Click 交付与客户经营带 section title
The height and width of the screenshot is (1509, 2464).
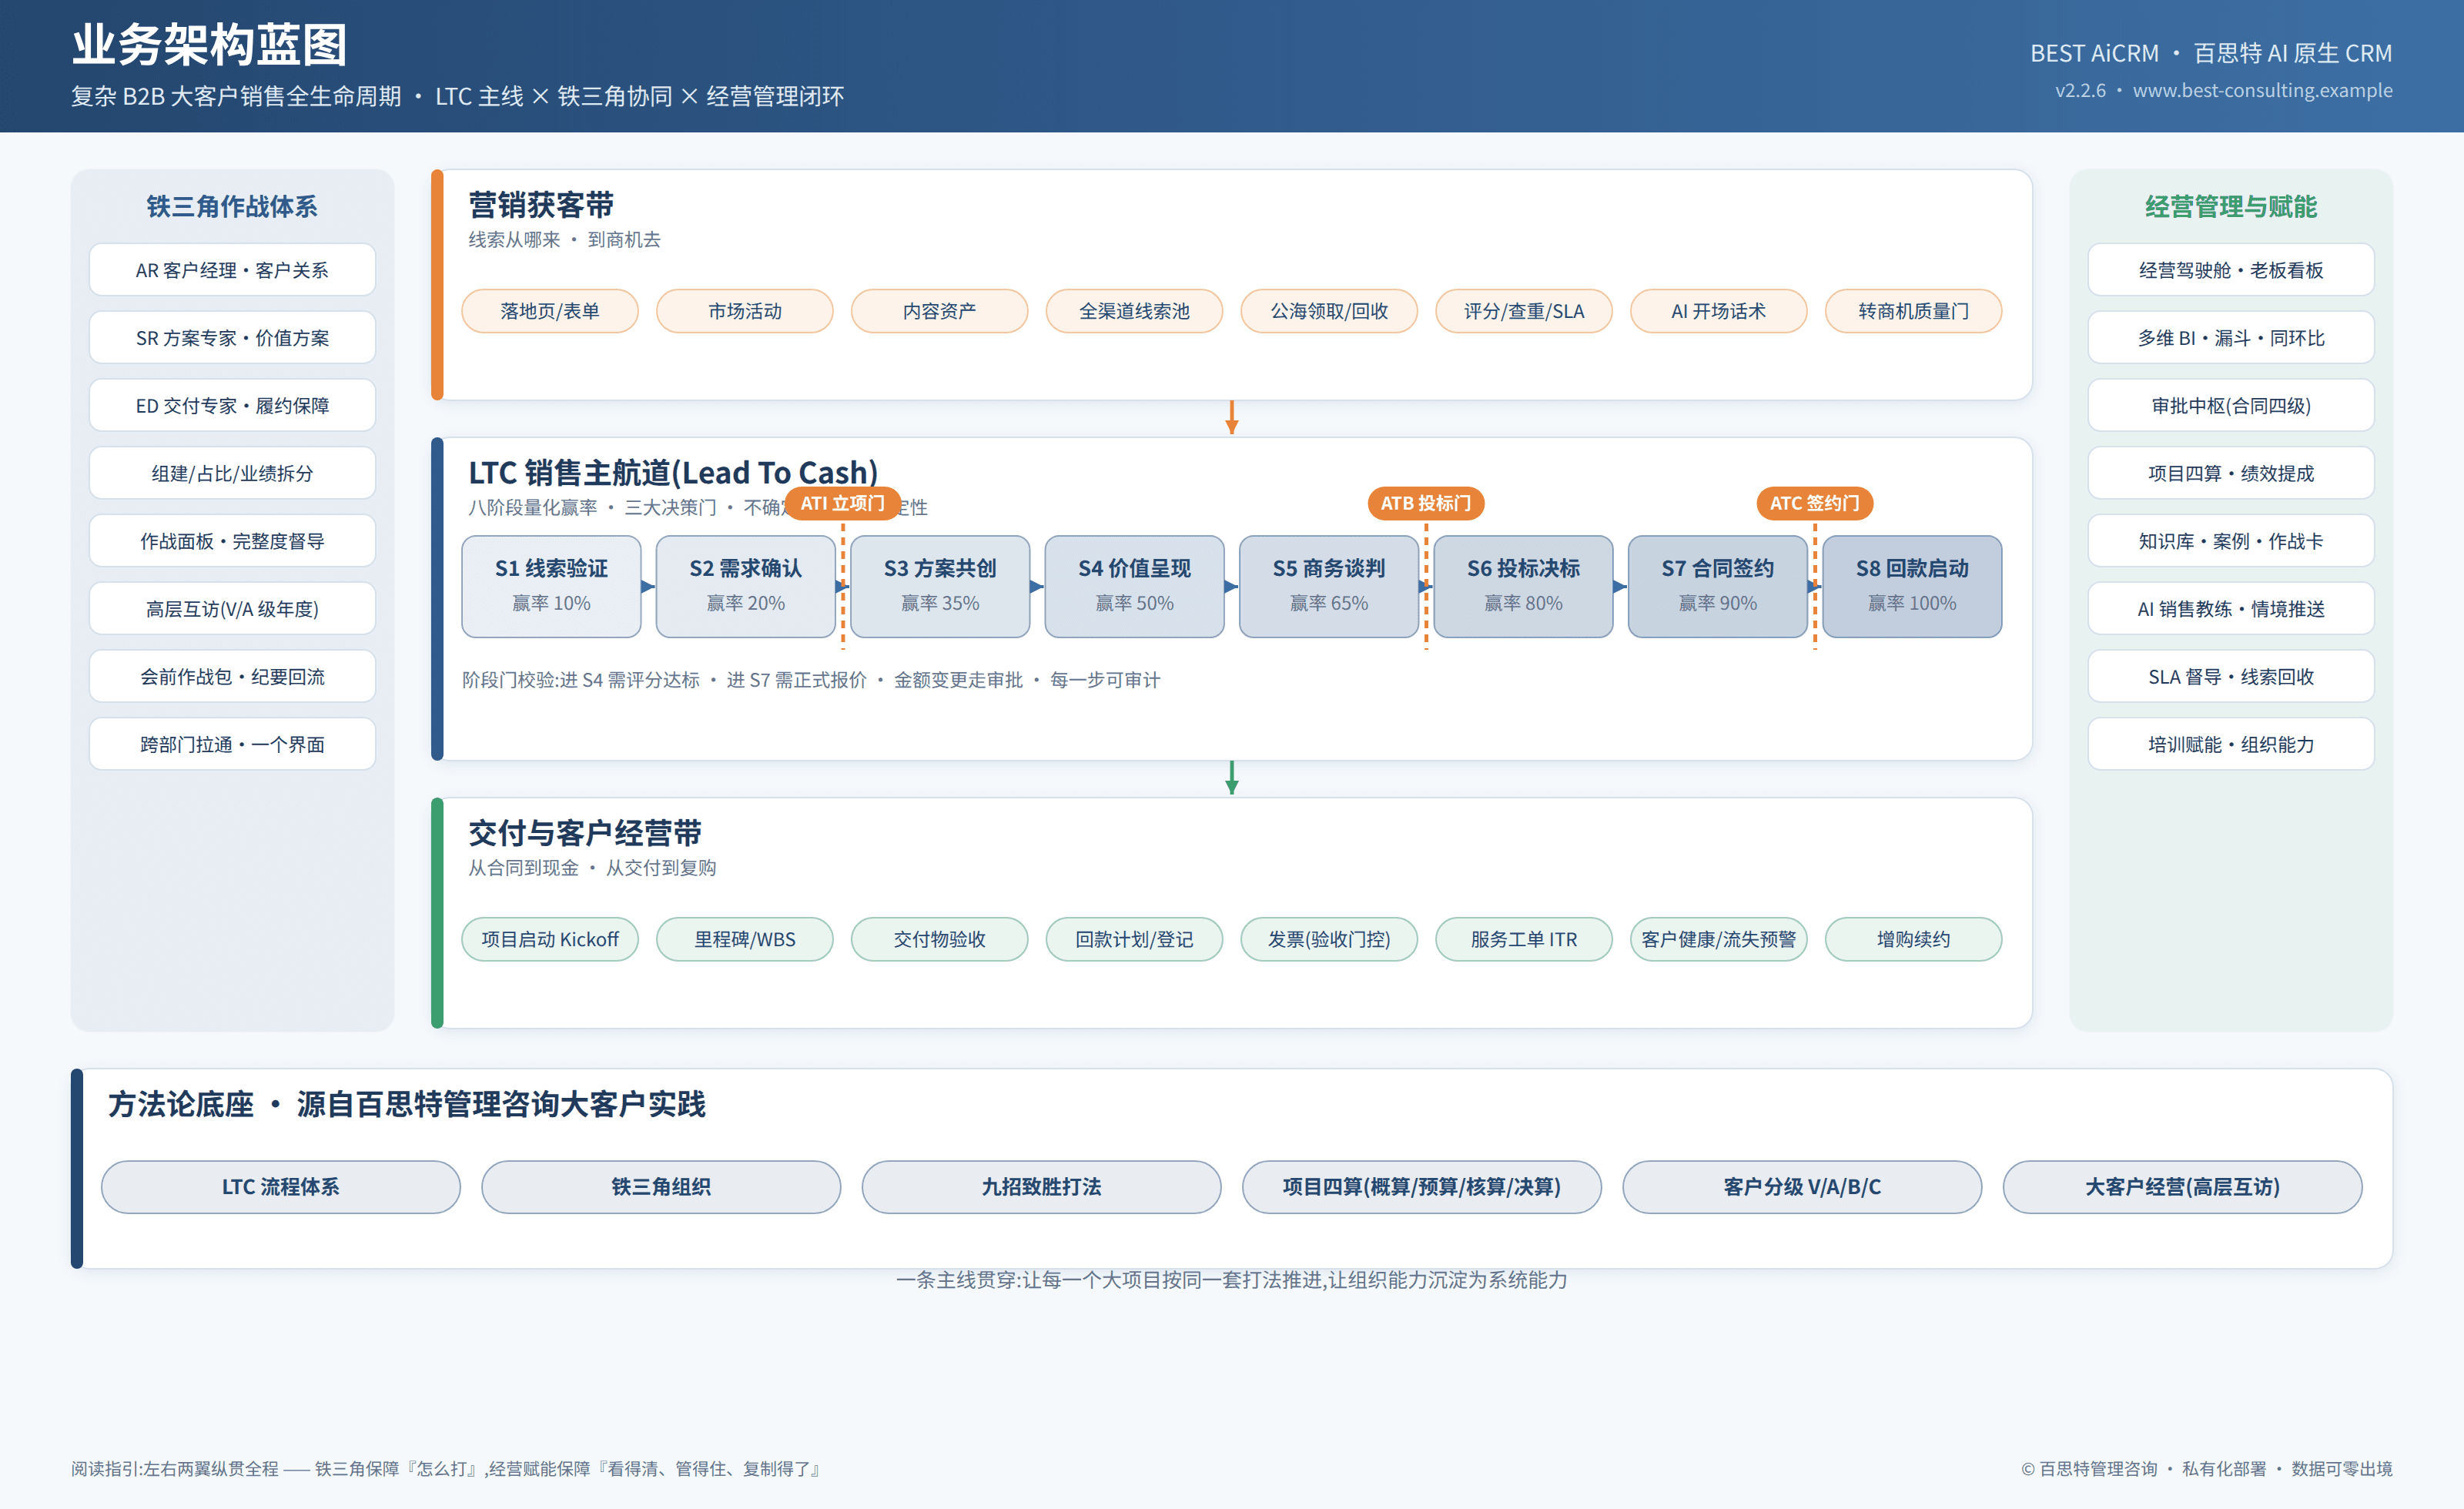pyautogui.click(x=585, y=833)
